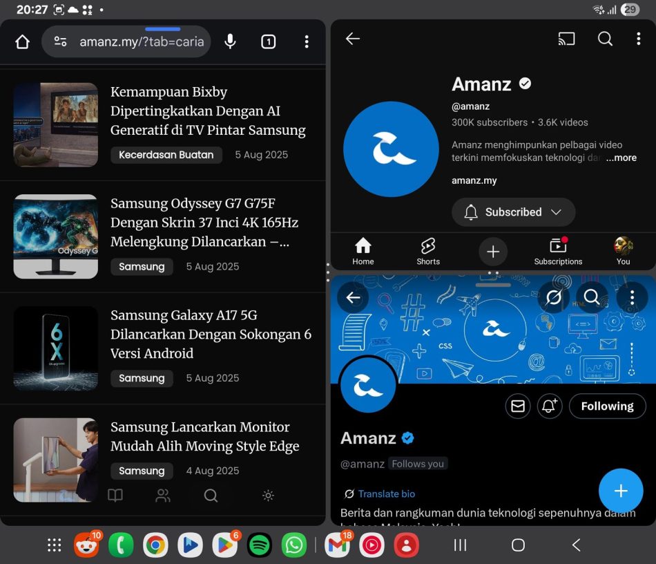
Task: Open YouTube search with the magnifier icon
Action: 605,39
